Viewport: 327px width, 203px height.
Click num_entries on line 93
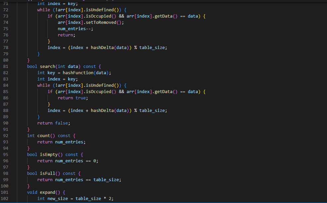(69, 142)
